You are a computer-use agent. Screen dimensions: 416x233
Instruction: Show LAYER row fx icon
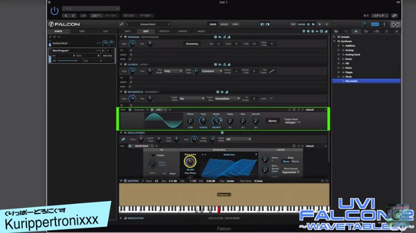[220, 65]
